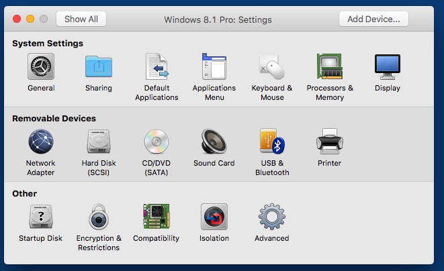This screenshot has height=271, width=444.
Task: Click the "Windows 8.1 Pro: Settings" title
Action: point(218,19)
